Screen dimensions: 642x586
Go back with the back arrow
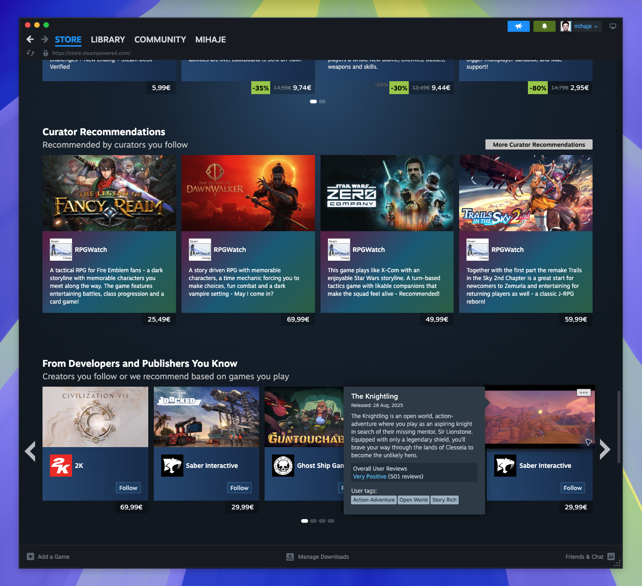click(x=30, y=40)
